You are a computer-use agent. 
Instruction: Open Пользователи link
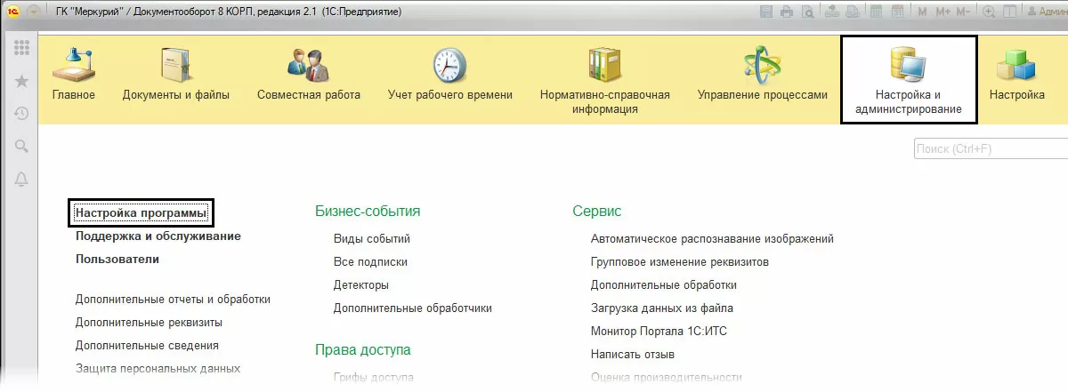coord(117,260)
